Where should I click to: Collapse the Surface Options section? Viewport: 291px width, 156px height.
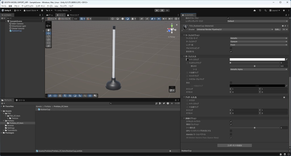[184, 35]
